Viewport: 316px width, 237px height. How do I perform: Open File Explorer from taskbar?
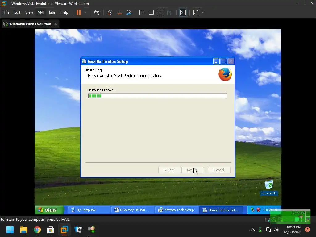tap(23, 229)
